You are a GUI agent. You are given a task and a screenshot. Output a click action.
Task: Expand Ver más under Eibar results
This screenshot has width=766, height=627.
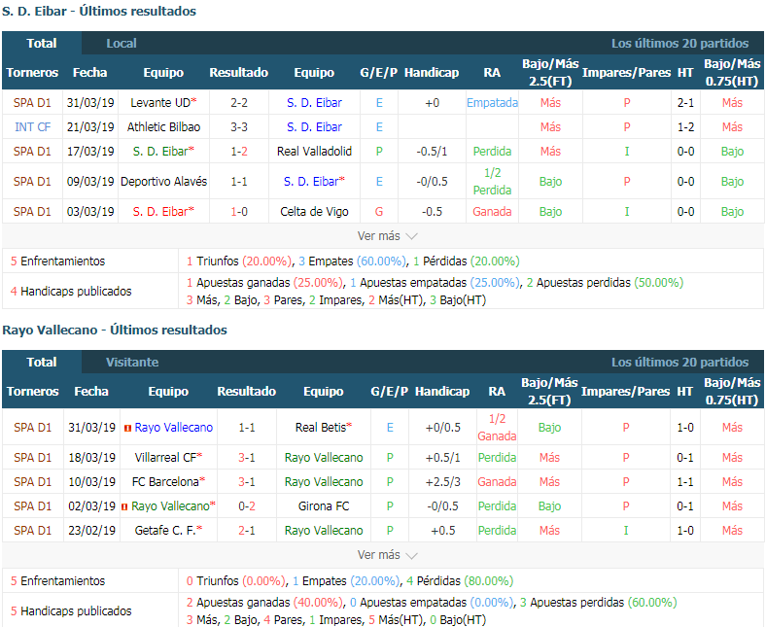coord(388,236)
